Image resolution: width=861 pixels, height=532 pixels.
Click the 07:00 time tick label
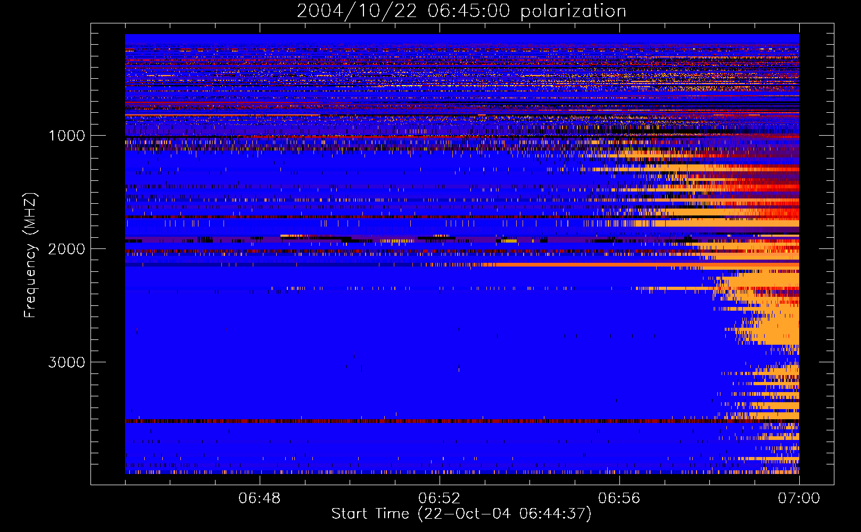click(799, 498)
